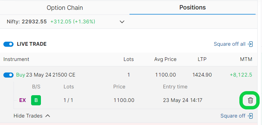Collapse trades with Hide Trades chevron
262x125 pixels.
pyautogui.click(x=48, y=116)
